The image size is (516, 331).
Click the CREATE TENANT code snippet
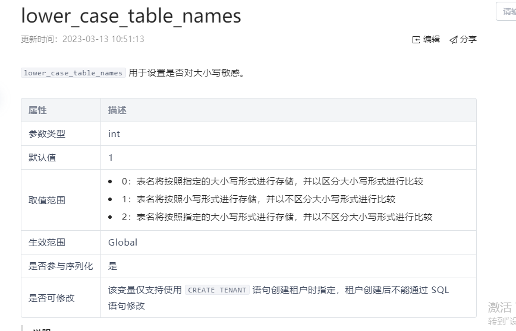pyautogui.click(x=217, y=290)
